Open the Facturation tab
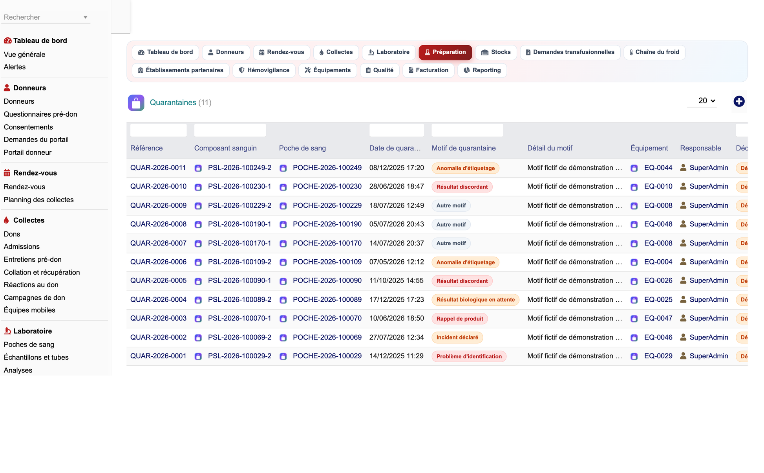This screenshot has height=473, width=764. 428,70
